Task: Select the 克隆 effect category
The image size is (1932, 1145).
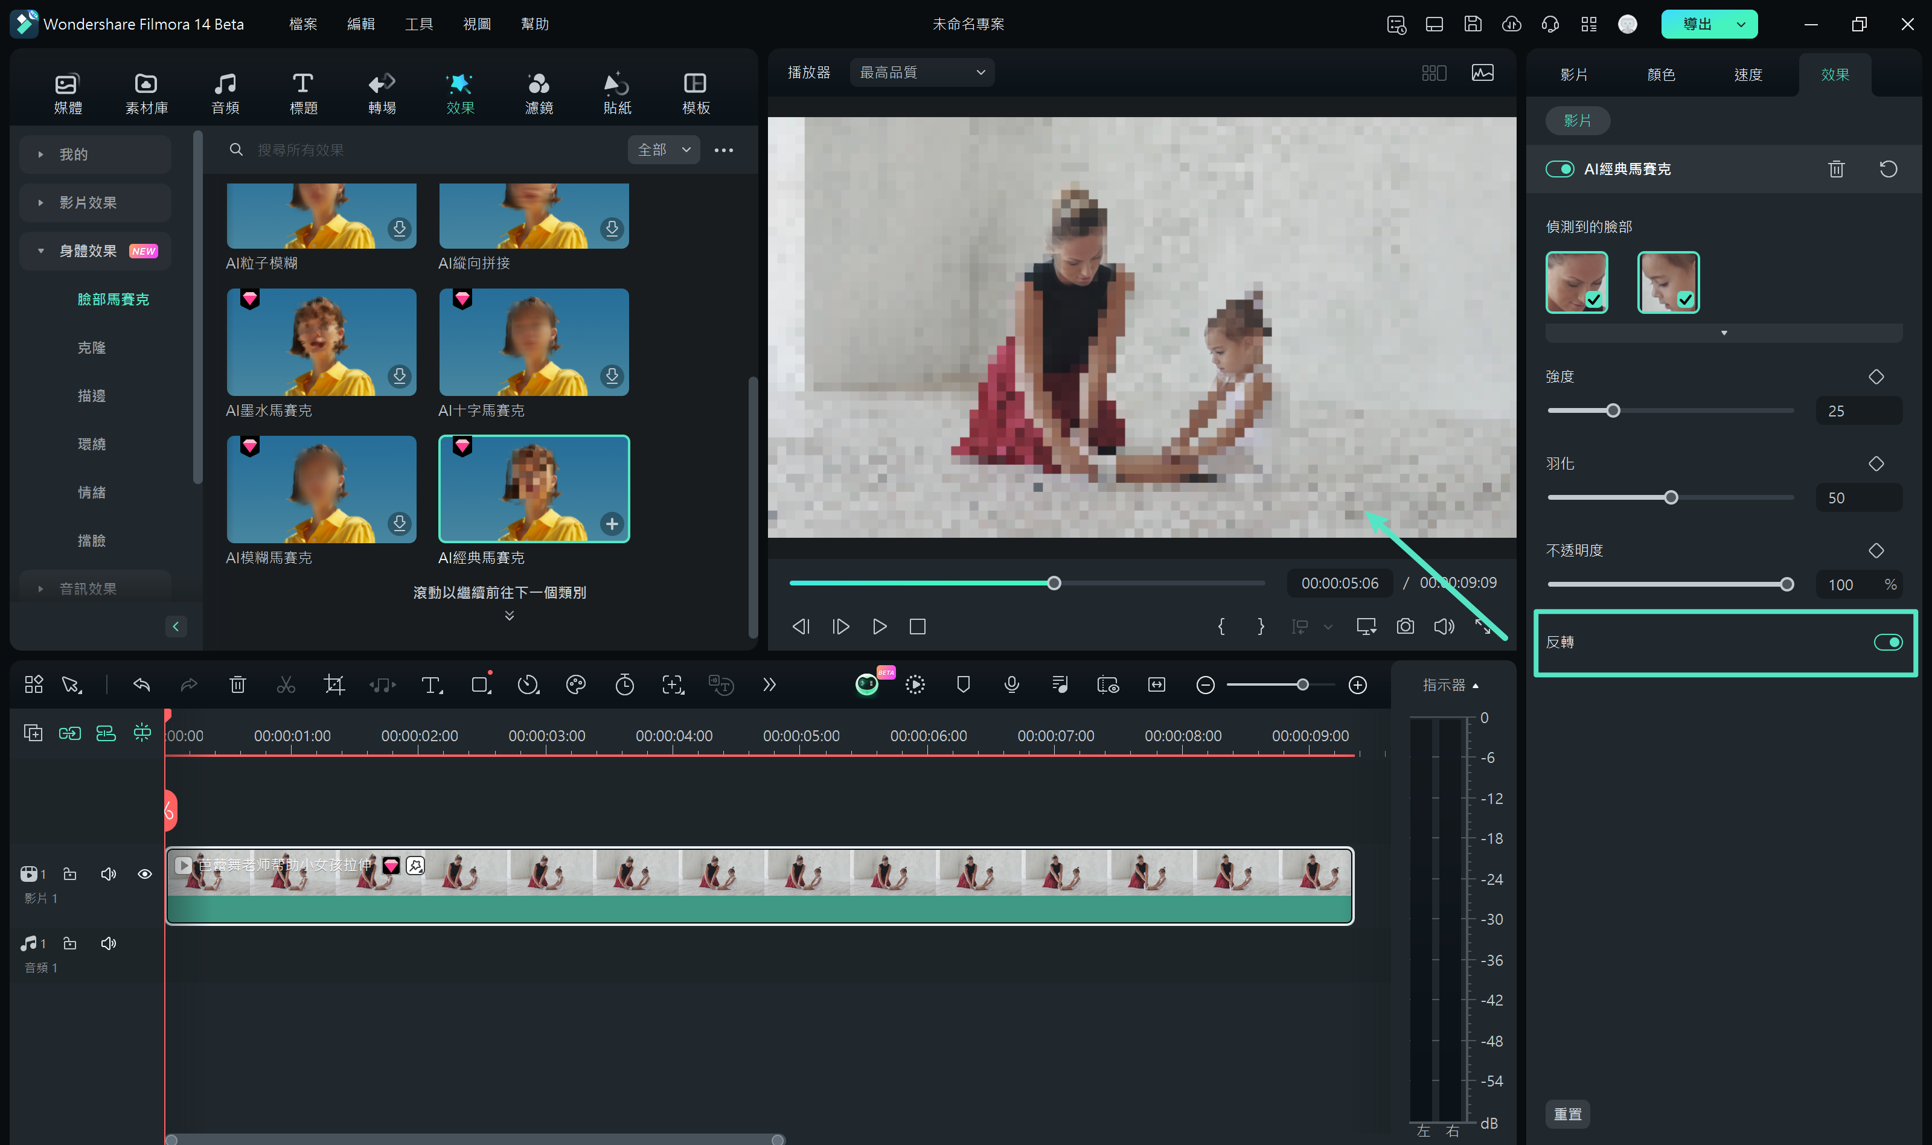Action: coord(92,347)
